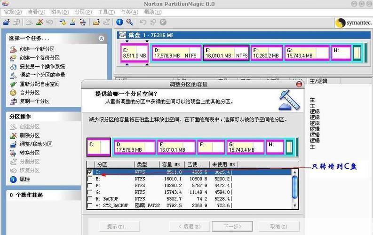Uncheck the C: partition checkbox
The image size is (373, 235).
(x=90, y=172)
